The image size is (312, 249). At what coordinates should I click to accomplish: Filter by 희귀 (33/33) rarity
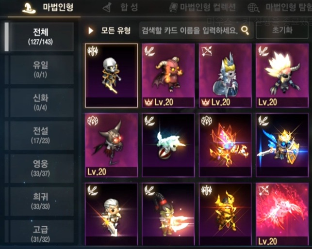(40, 202)
